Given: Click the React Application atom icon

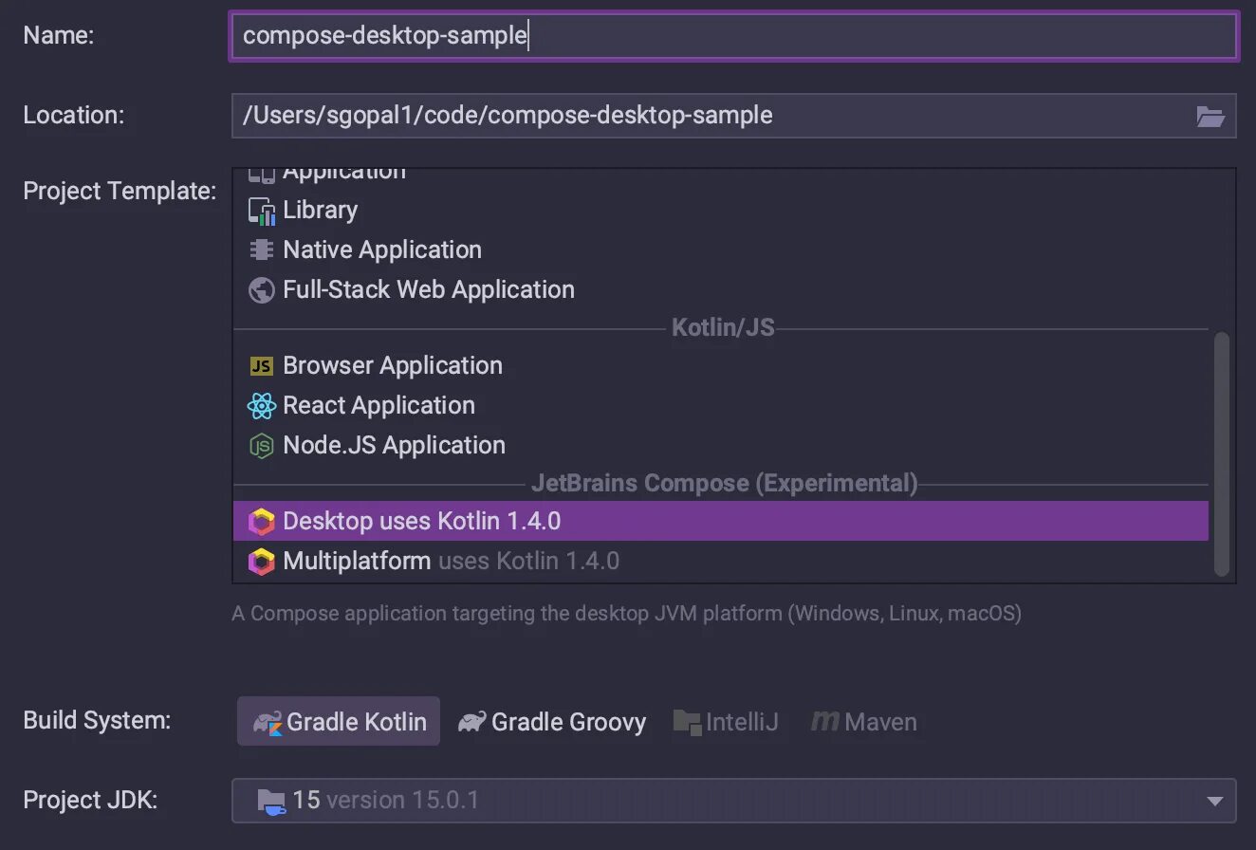Looking at the screenshot, I should [261, 406].
